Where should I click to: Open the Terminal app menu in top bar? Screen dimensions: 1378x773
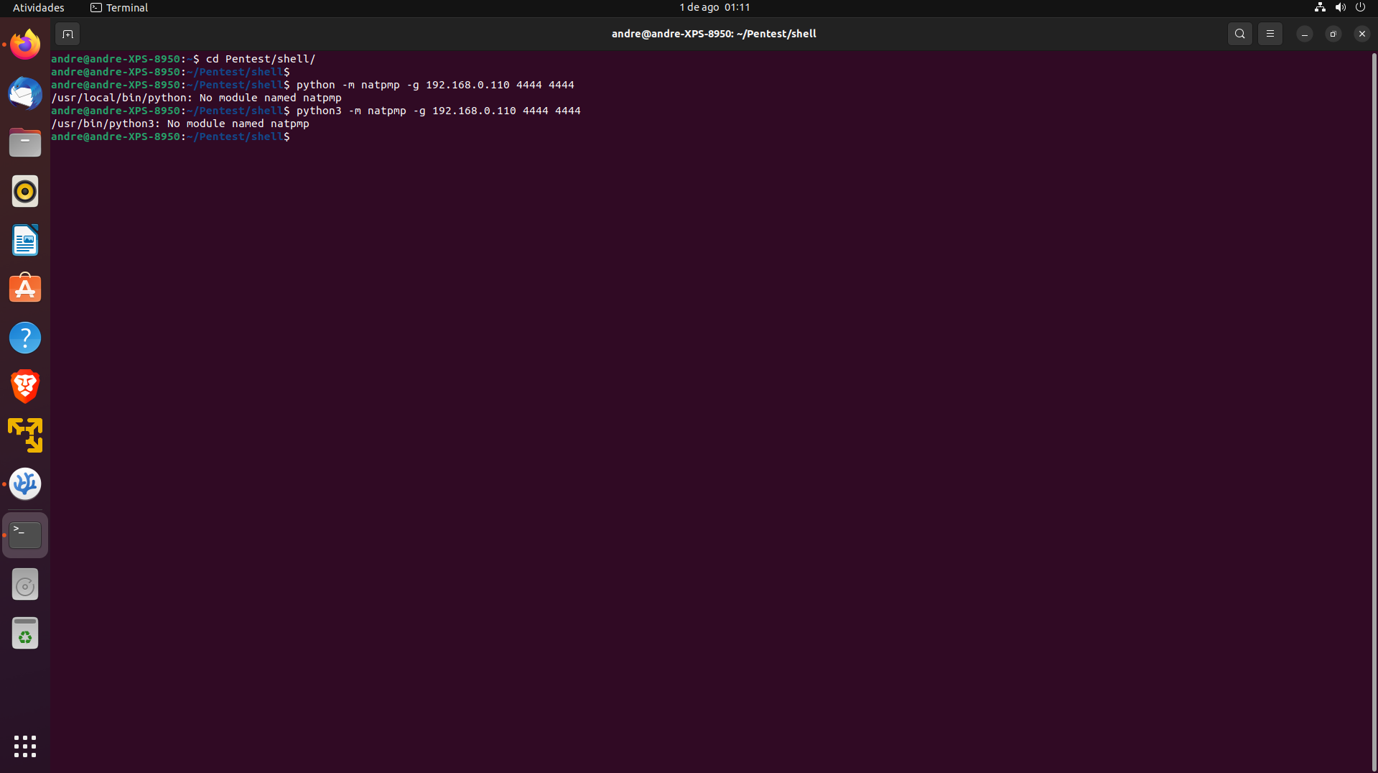(119, 7)
